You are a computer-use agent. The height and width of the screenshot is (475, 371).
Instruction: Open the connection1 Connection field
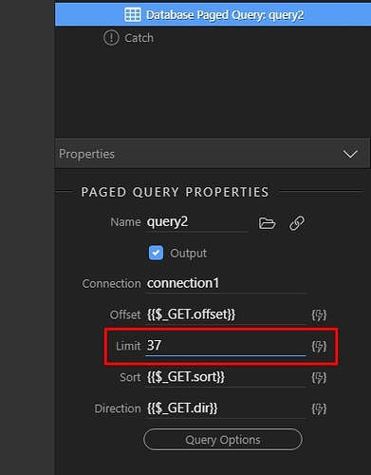226,283
